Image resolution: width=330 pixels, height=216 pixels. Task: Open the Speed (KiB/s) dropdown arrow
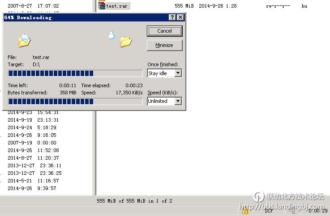click(178, 101)
